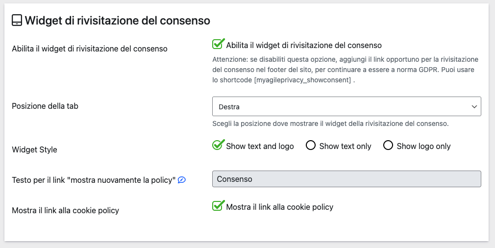This screenshot has height=248, width=495.
Task: Click the [myagileprivacy_showconsent] shortcode text
Action: pos(302,80)
